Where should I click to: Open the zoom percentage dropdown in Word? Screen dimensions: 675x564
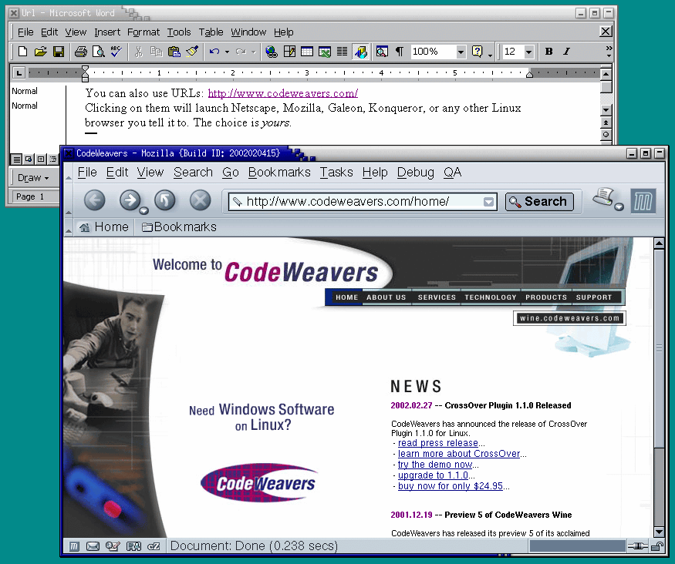click(x=459, y=51)
